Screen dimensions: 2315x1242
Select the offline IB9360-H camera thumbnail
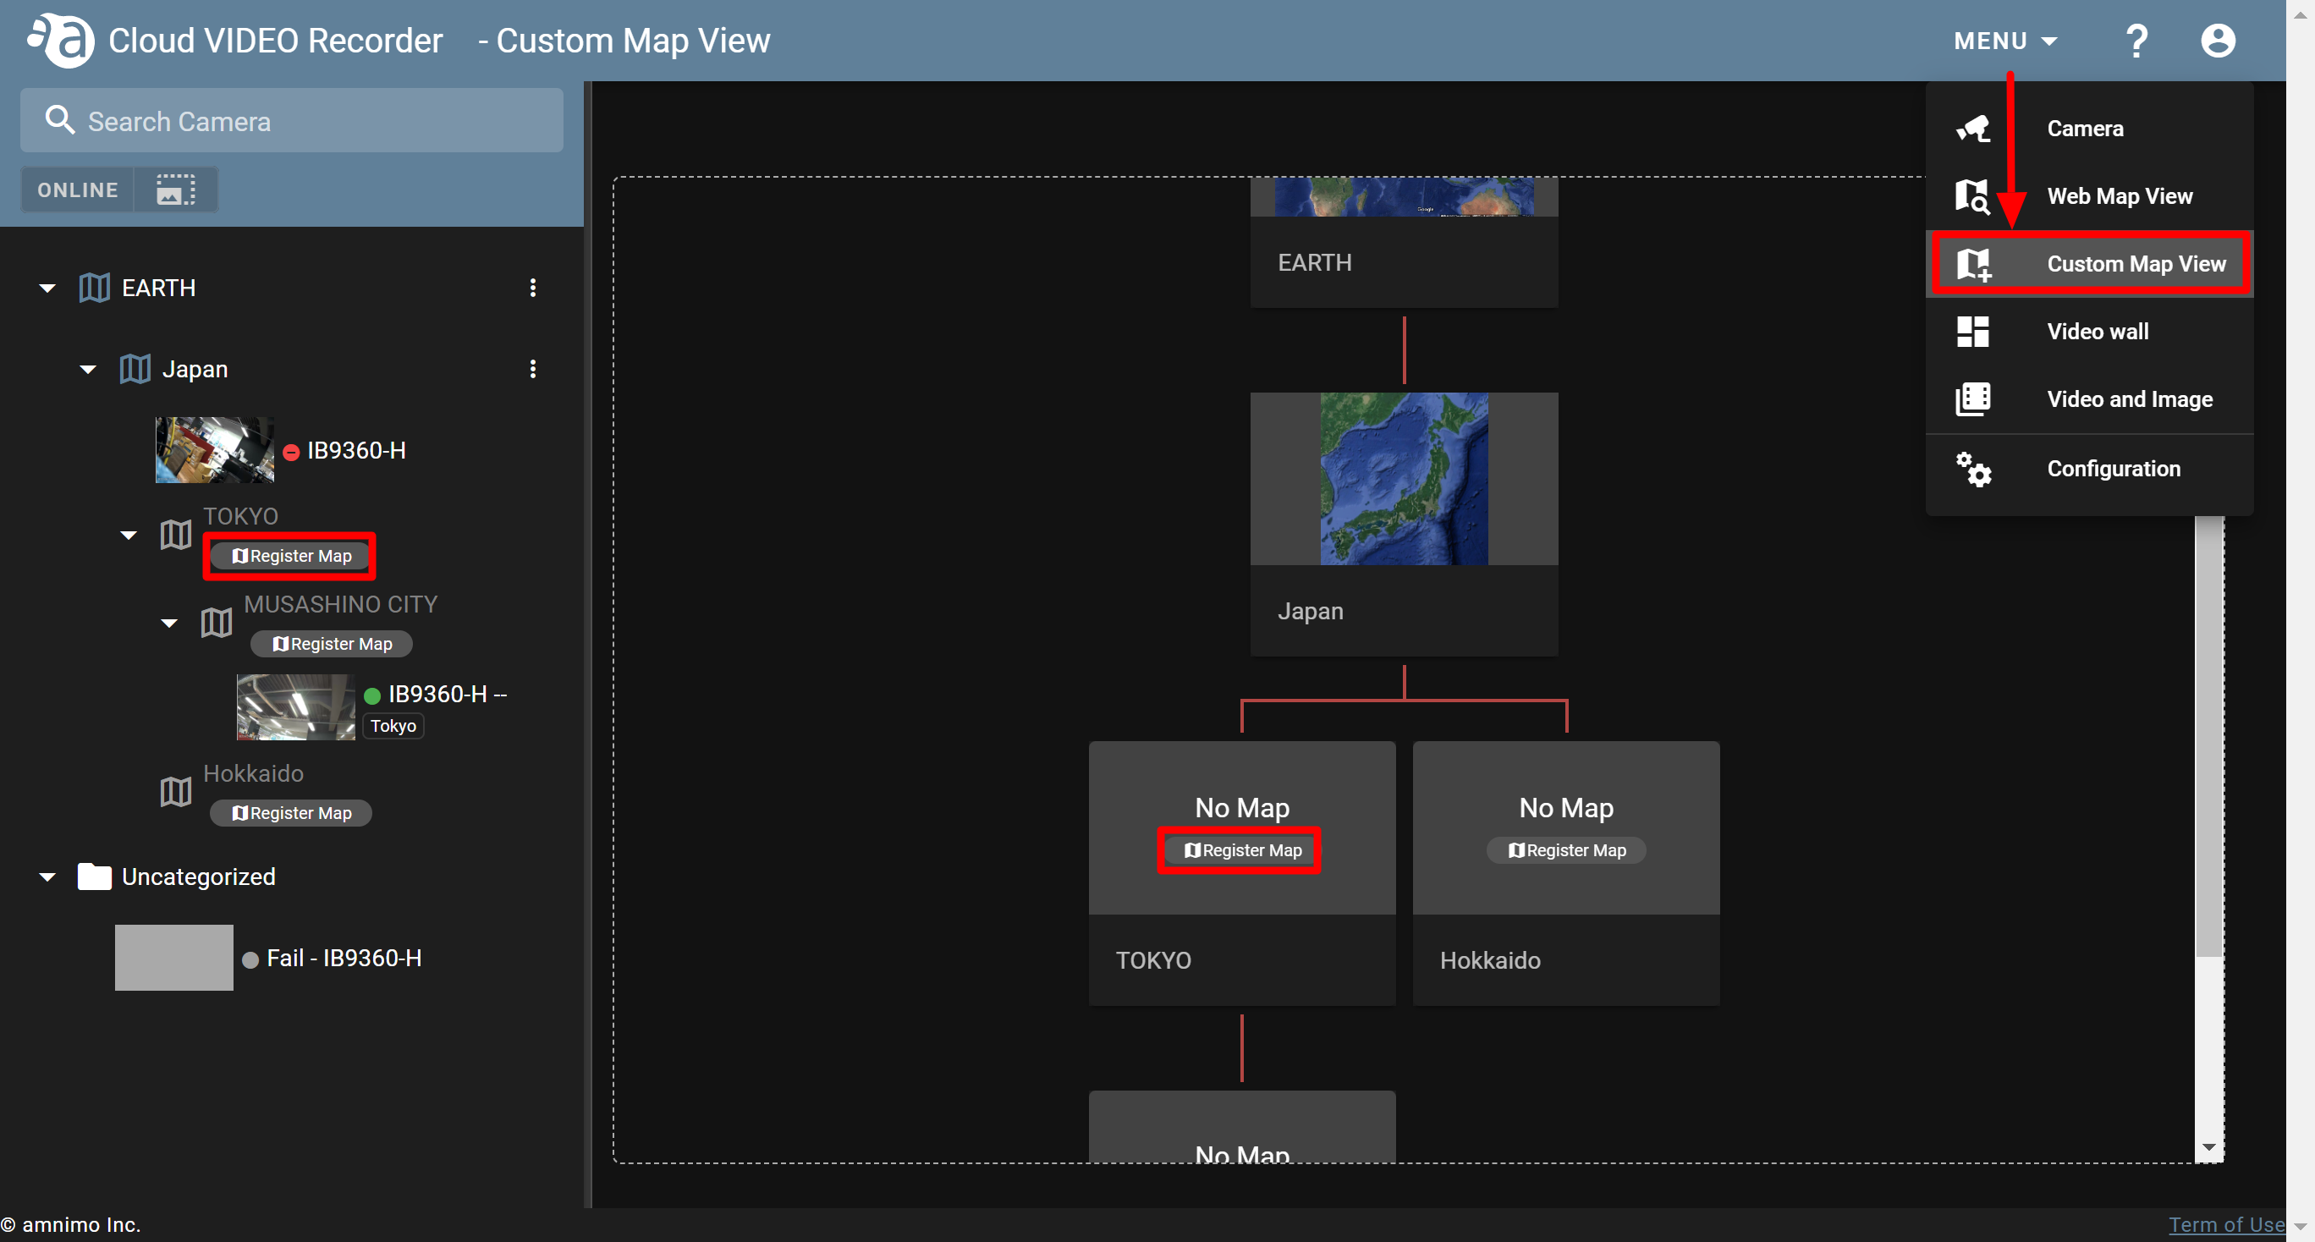coord(215,449)
